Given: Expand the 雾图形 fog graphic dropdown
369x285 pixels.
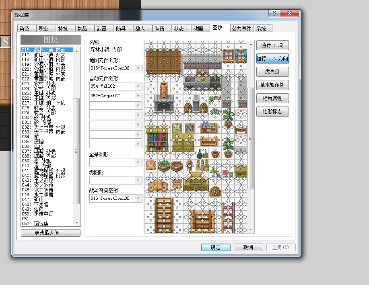Looking at the screenshot, I should pos(138,180).
